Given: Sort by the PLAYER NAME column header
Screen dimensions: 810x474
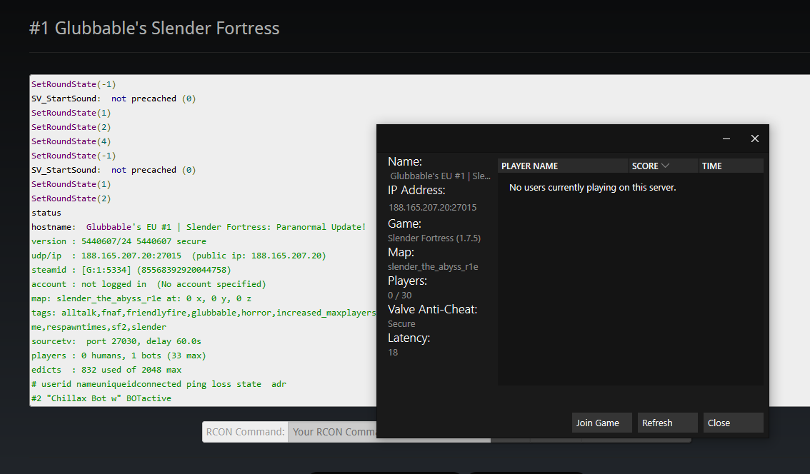Looking at the screenshot, I should pyautogui.click(x=563, y=166).
